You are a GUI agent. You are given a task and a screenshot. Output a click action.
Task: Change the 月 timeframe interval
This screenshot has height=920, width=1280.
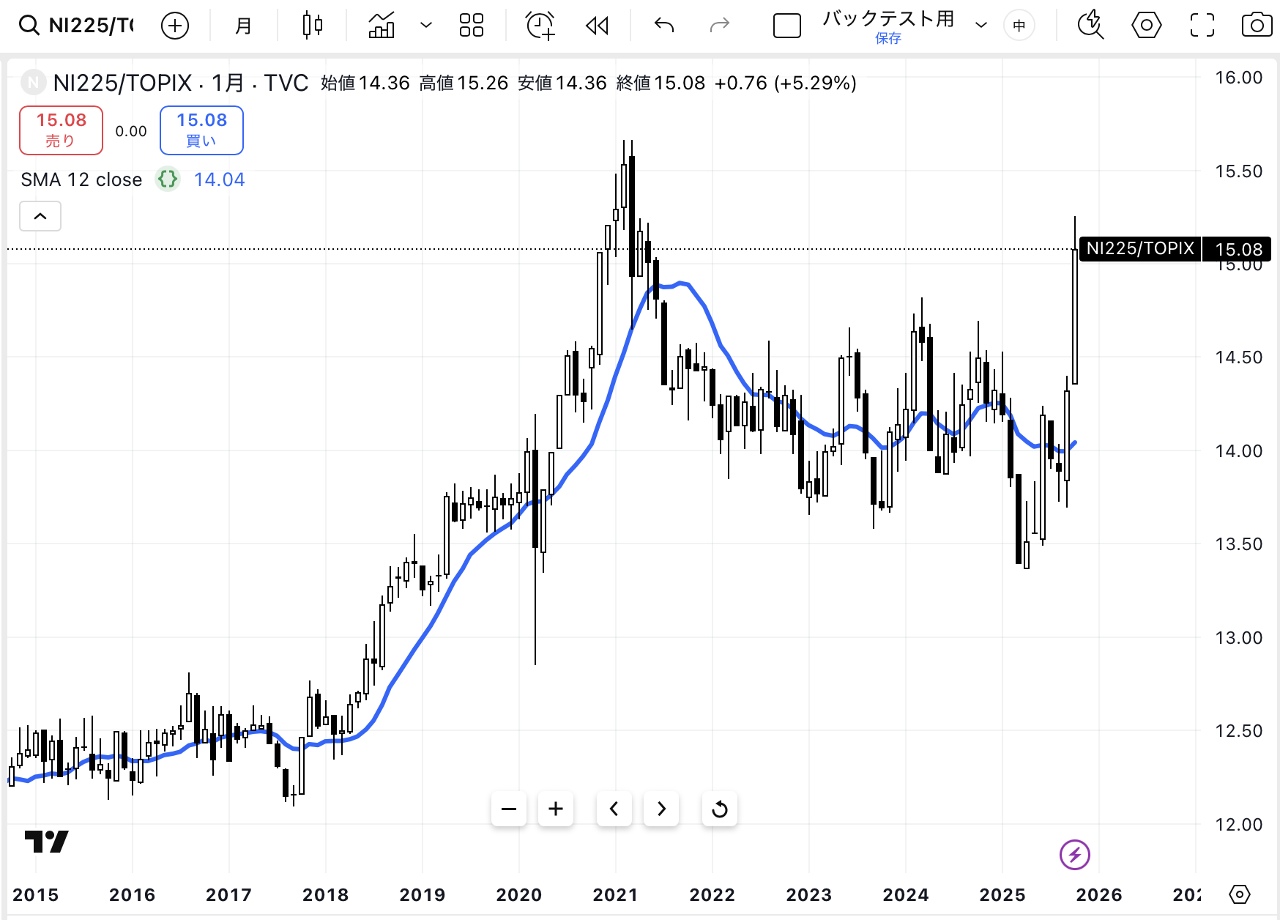(x=243, y=26)
